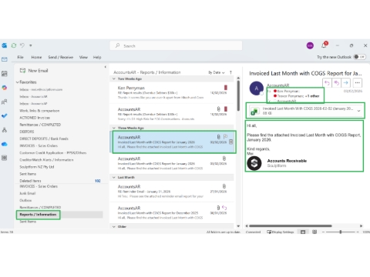Open the Org Explorer icon in the navigation bar
The image size is (370, 277).
coord(5,130)
